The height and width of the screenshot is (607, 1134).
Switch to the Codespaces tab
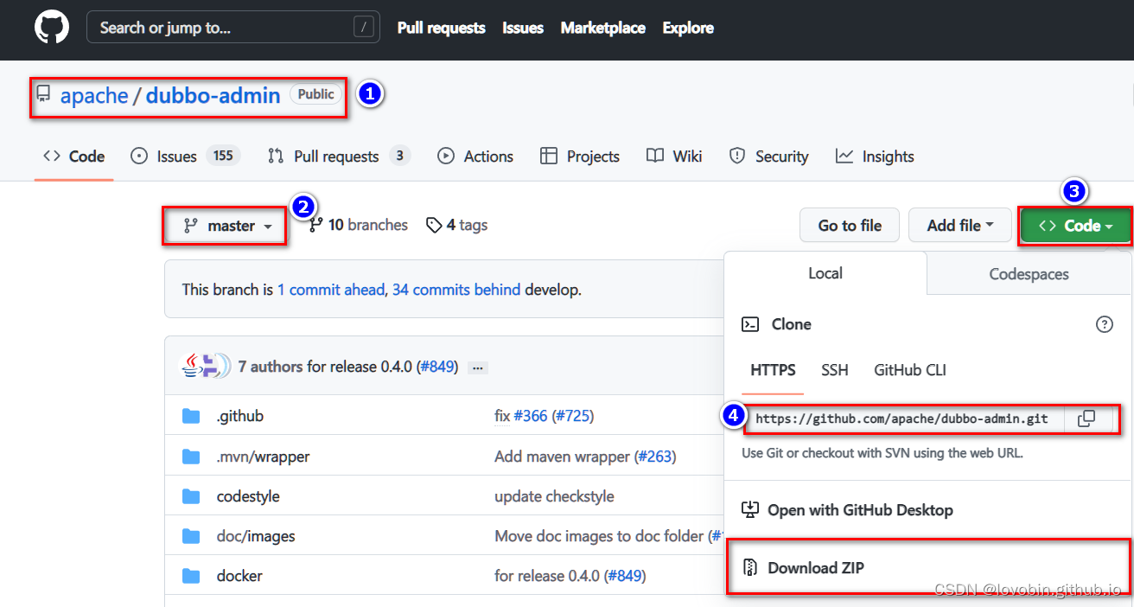[x=1029, y=274]
